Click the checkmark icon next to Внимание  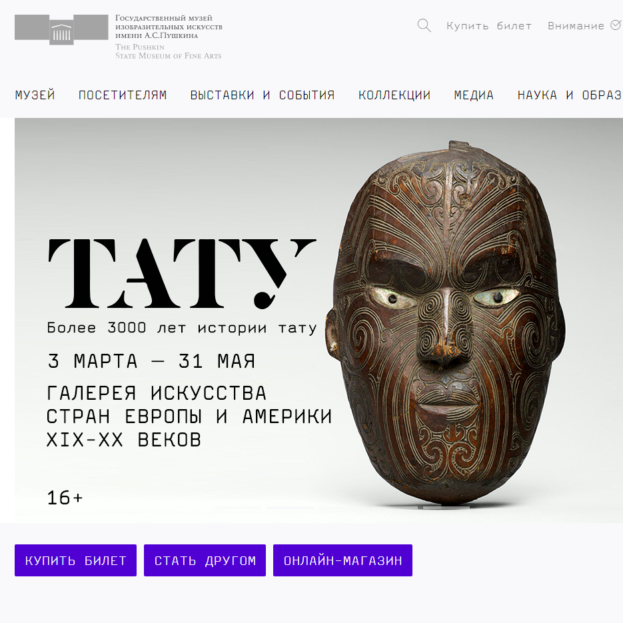(x=616, y=25)
